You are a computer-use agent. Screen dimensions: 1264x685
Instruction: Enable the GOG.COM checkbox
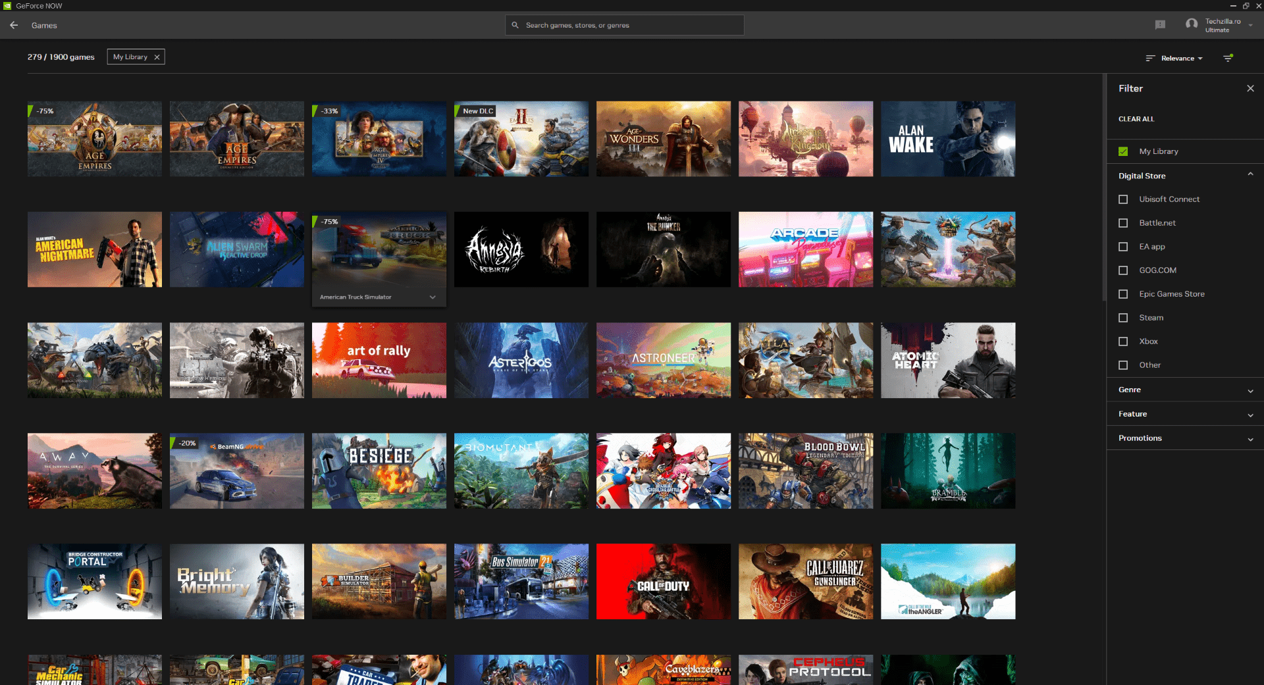(x=1123, y=270)
